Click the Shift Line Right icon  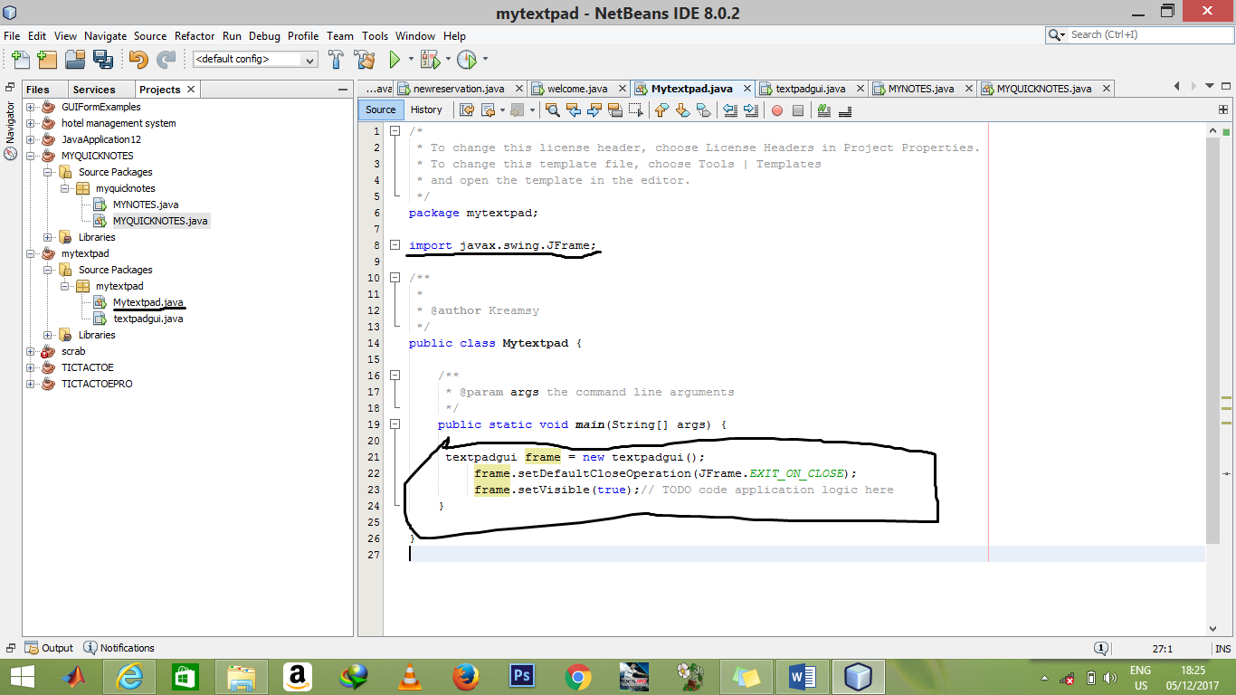[x=751, y=110]
